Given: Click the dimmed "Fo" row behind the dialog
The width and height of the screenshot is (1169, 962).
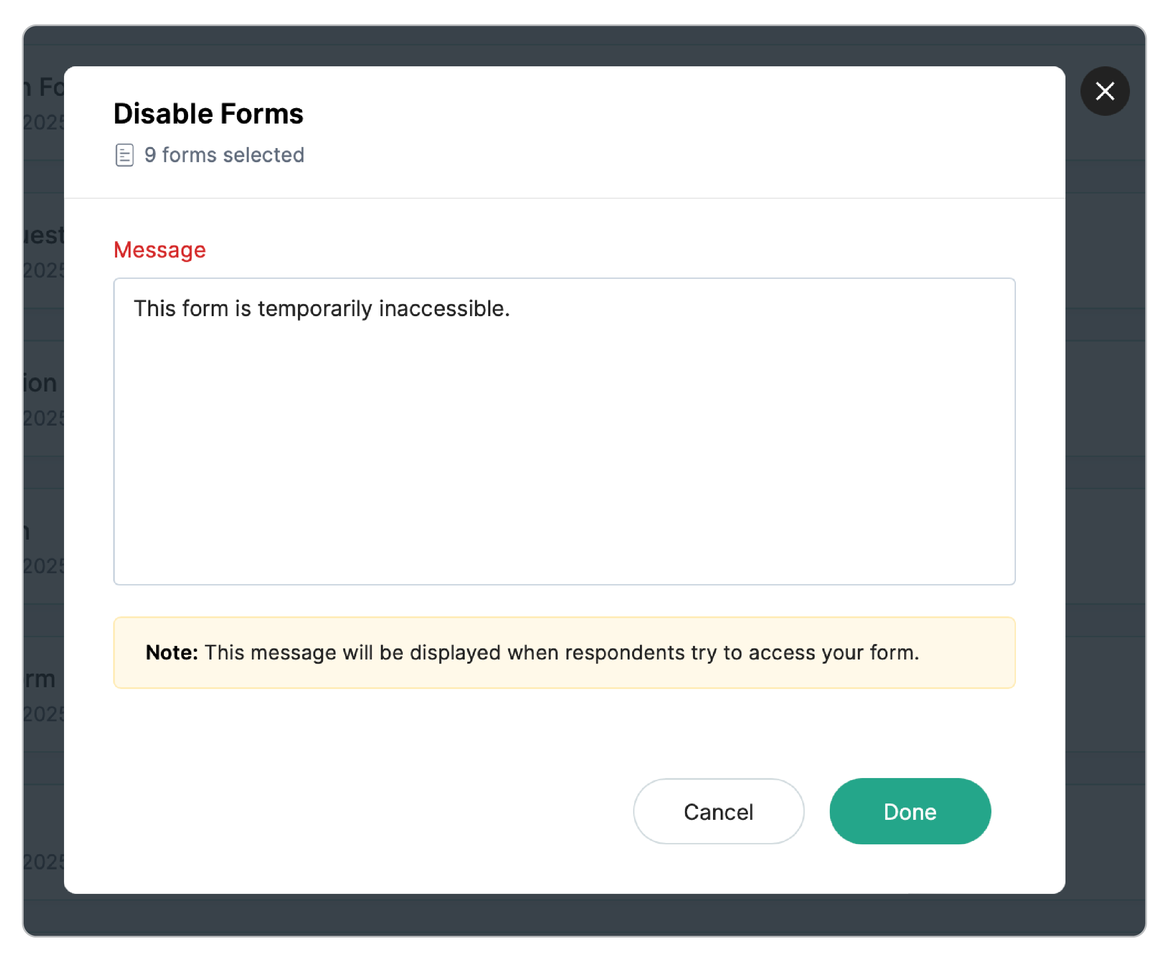Looking at the screenshot, I should coord(45,88).
